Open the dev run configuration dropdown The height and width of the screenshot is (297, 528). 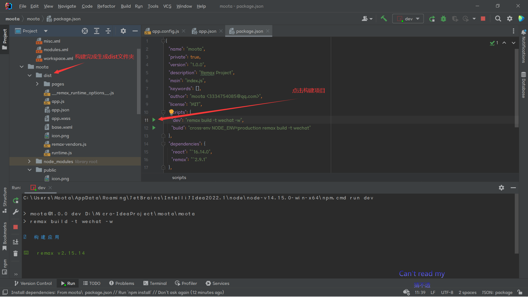[x=408, y=19]
